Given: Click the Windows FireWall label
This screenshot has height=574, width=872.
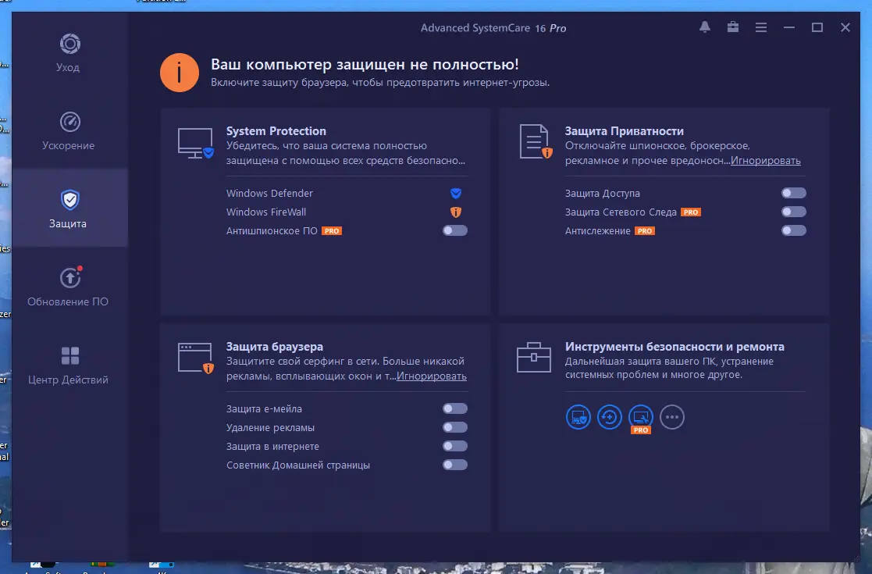Looking at the screenshot, I should 266,212.
